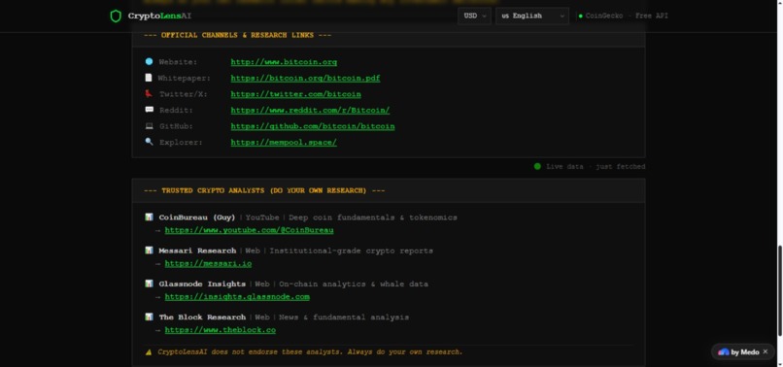Open the bitcoin.pdf whitepaper link
The image size is (783, 367).
click(305, 79)
